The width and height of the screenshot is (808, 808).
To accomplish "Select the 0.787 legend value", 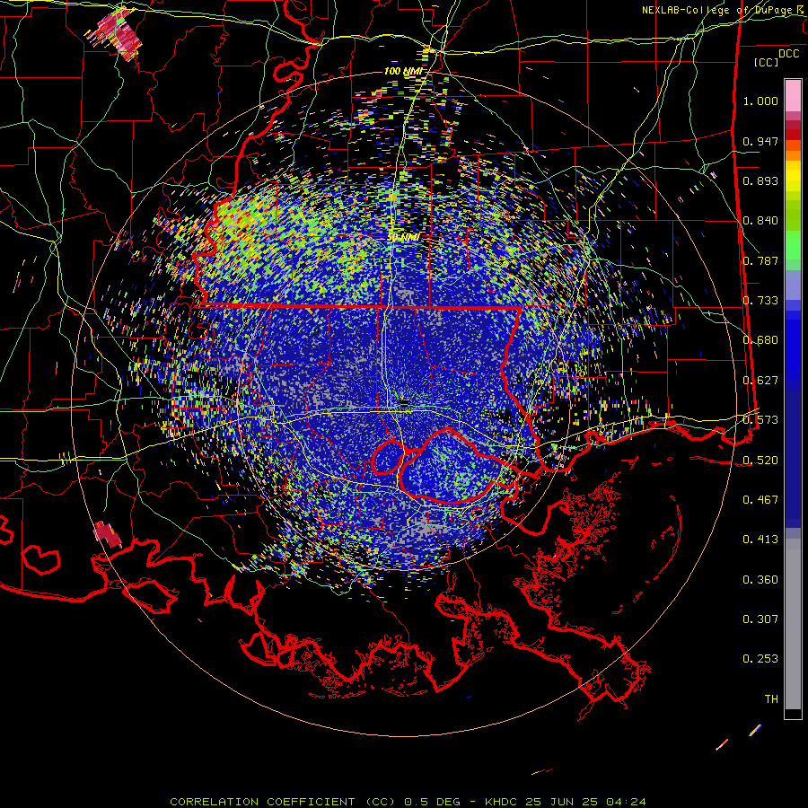I will [x=760, y=260].
